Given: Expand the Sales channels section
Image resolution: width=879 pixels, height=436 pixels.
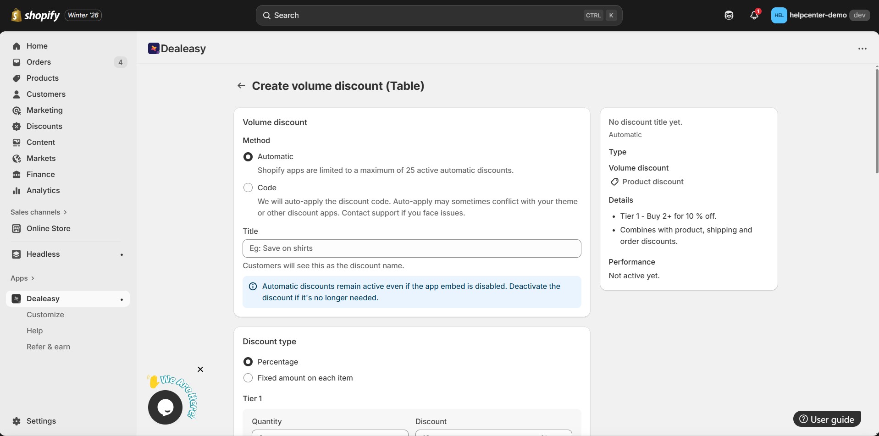Looking at the screenshot, I should tap(39, 212).
